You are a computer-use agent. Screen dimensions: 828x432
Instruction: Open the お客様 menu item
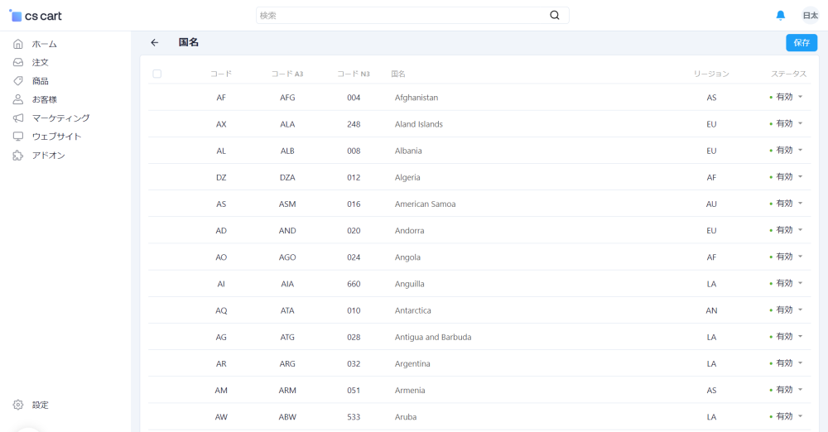(45, 99)
